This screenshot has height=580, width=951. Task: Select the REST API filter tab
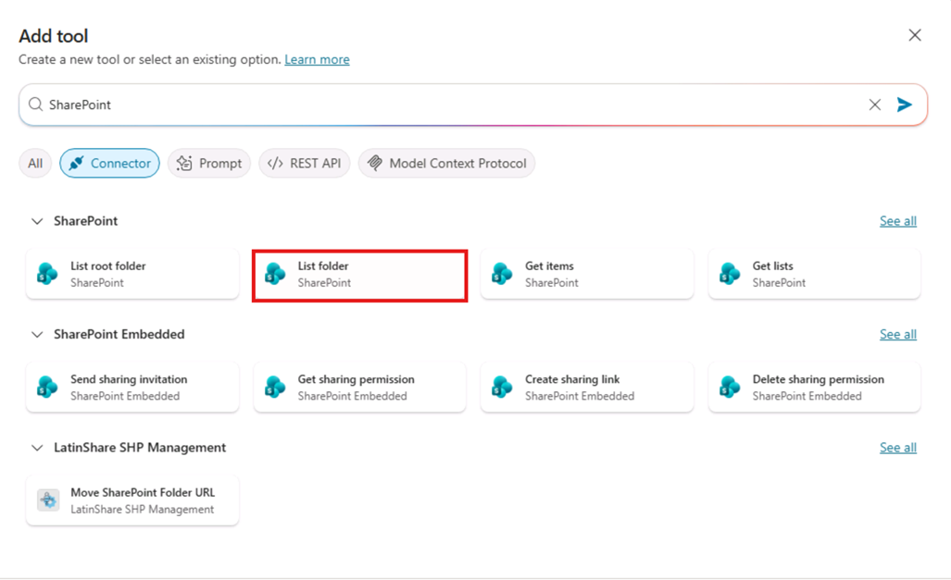pos(305,163)
